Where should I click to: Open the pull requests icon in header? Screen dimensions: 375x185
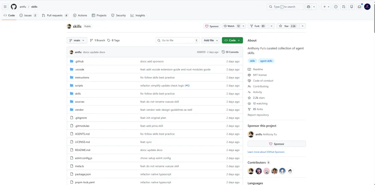click(344, 7)
